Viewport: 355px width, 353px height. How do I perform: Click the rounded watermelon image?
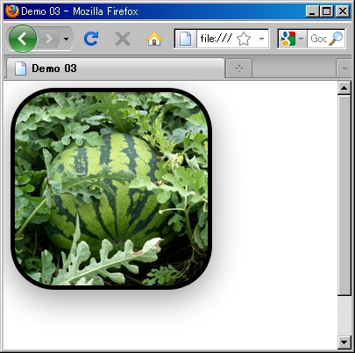click(111, 189)
